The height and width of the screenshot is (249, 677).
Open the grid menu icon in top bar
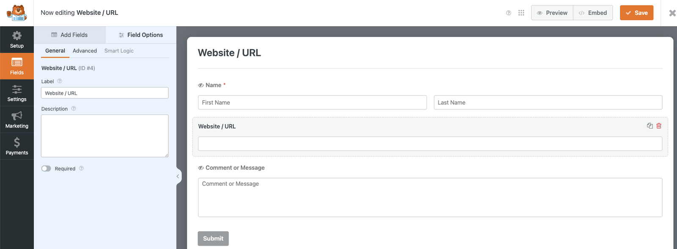pyautogui.click(x=521, y=13)
